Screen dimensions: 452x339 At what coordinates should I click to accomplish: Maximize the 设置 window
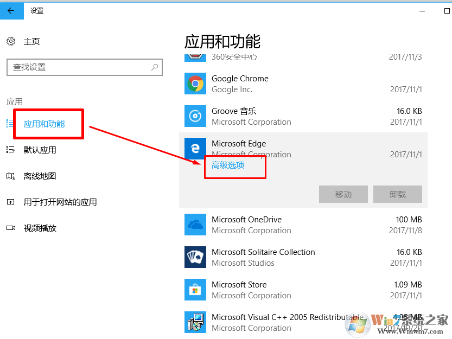pyautogui.click(x=447, y=11)
